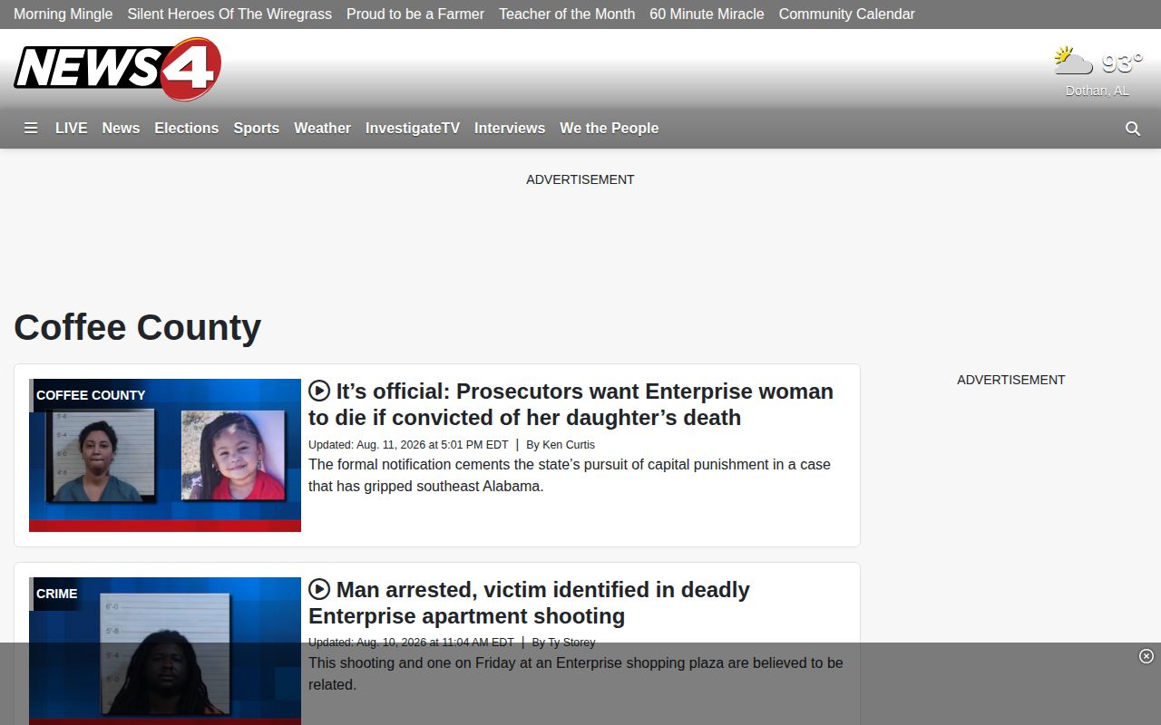The width and height of the screenshot is (1161, 725).
Task: Click the CRIME tag on thumbnail
Action: 56,594
